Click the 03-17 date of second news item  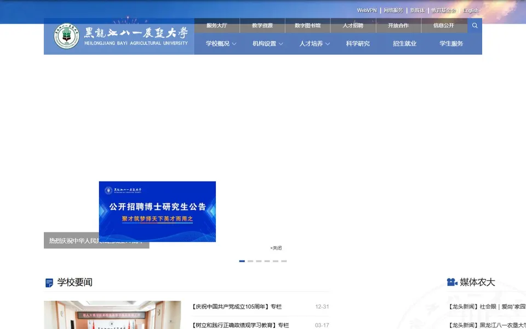pos(322,325)
